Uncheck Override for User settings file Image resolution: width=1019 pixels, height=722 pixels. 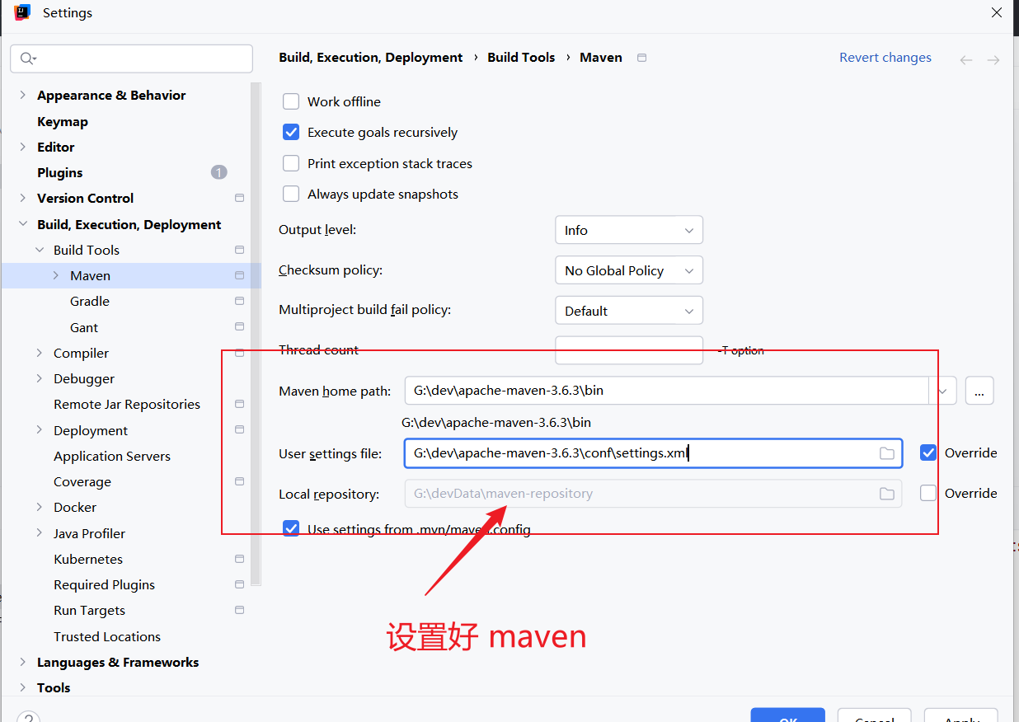[x=928, y=452]
